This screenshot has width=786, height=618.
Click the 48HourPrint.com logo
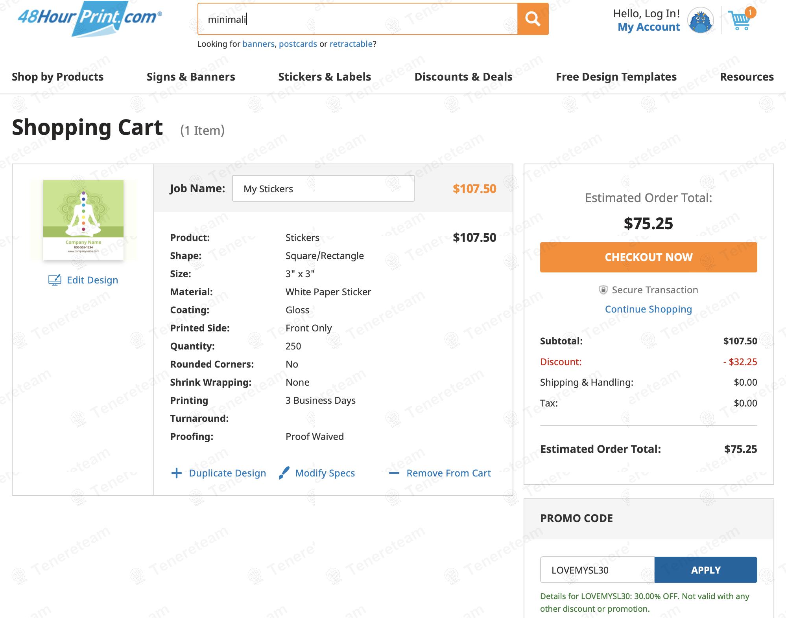(x=90, y=18)
